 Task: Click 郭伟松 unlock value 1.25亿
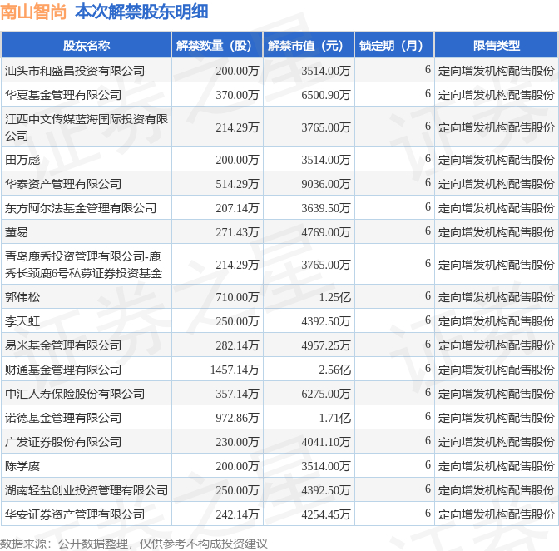click(334, 297)
